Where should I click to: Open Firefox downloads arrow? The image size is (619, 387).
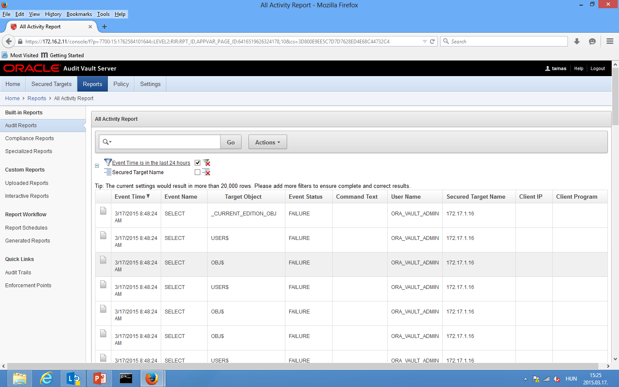click(577, 41)
